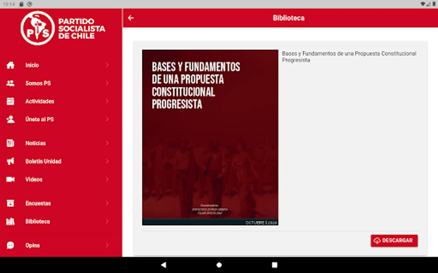Open the Opina menu item
The width and height of the screenshot is (438, 273).
pos(61,245)
